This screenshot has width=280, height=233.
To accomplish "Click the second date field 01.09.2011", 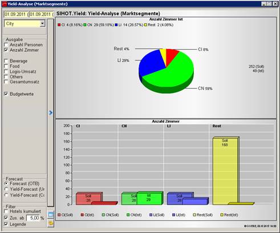I will click(42, 14).
